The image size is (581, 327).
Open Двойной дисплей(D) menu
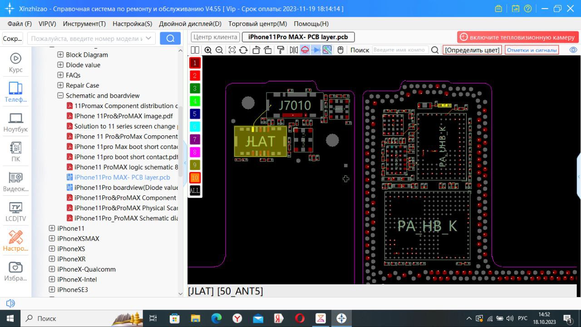pyautogui.click(x=190, y=24)
